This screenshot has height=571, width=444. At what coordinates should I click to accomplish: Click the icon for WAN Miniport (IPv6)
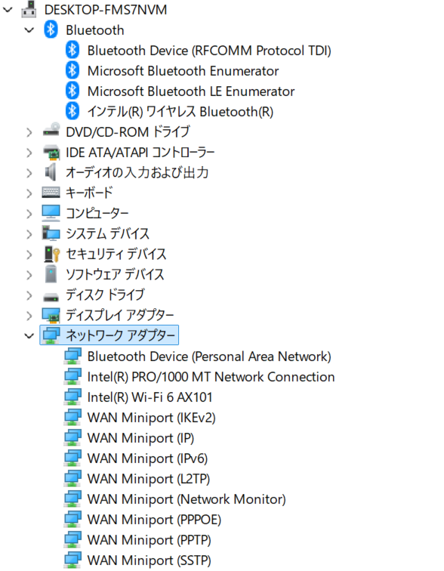[72, 458]
